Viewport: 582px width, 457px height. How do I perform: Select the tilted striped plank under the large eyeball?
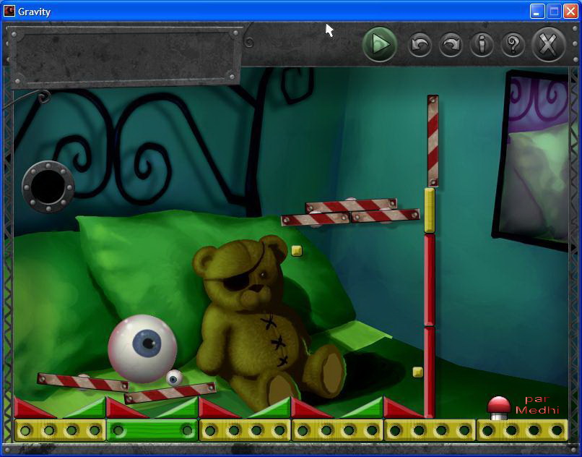83,383
